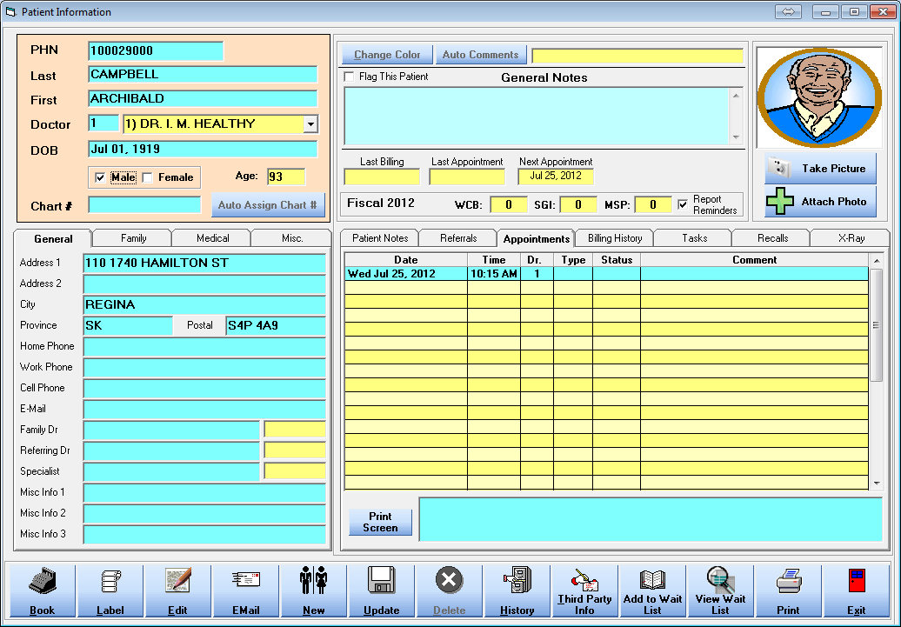
Task: Click the Edit patient icon
Action: [x=178, y=591]
